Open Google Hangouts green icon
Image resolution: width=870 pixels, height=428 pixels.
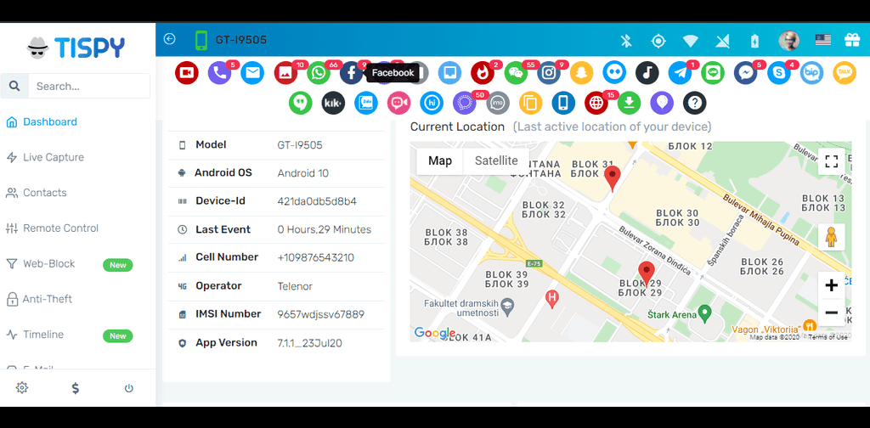(x=300, y=103)
